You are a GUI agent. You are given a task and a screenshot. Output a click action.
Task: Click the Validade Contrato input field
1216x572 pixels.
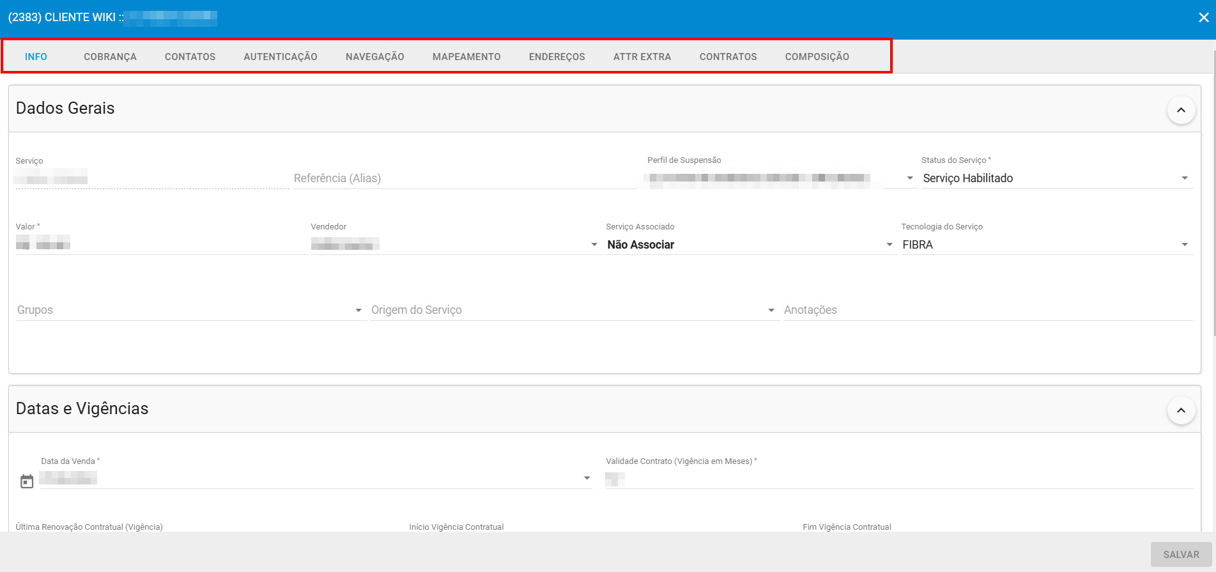(898, 479)
